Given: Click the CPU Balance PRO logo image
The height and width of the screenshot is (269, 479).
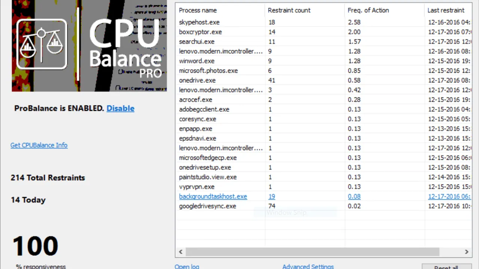Looking at the screenshot, I should [x=89, y=46].
